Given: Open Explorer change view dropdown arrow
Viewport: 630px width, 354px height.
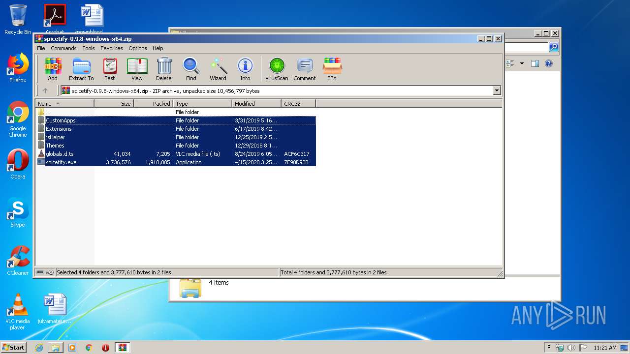Looking at the screenshot, I should point(522,63).
